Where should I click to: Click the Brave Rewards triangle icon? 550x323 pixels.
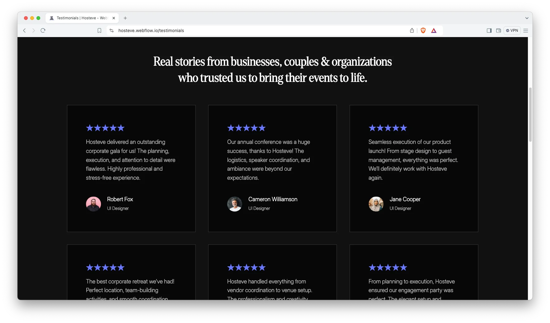pyautogui.click(x=434, y=31)
